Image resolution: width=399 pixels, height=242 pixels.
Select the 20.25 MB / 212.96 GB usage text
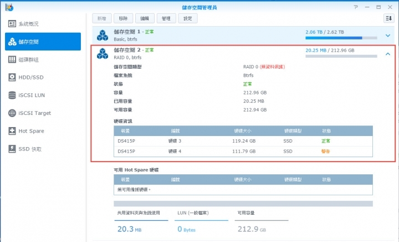[330, 51]
